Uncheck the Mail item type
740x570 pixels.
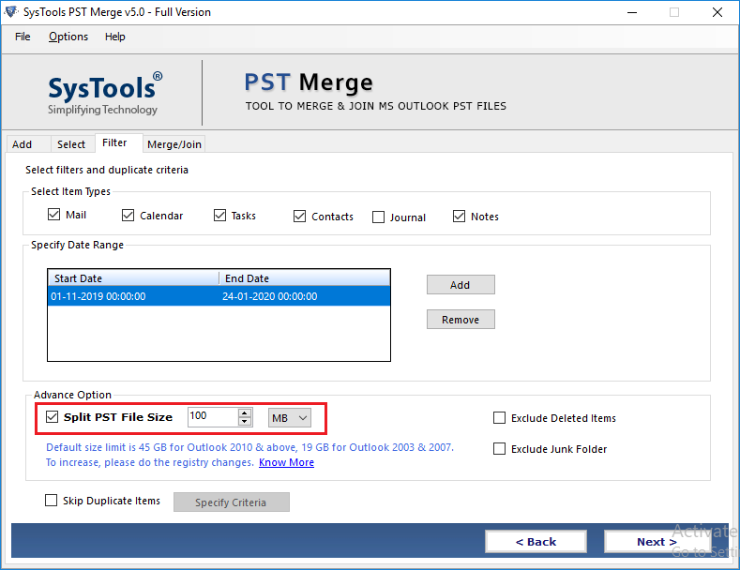[53, 215]
